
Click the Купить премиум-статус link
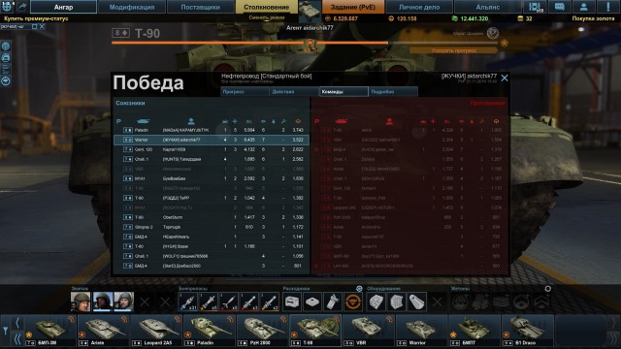(36, 18)
